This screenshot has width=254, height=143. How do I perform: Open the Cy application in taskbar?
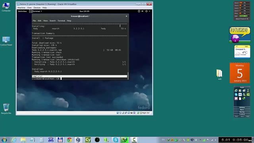pyautogui.click(x=88, y=140)
